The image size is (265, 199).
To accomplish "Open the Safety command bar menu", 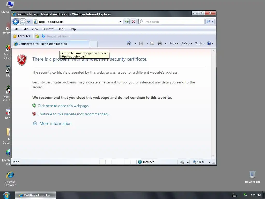I will 187,43.
